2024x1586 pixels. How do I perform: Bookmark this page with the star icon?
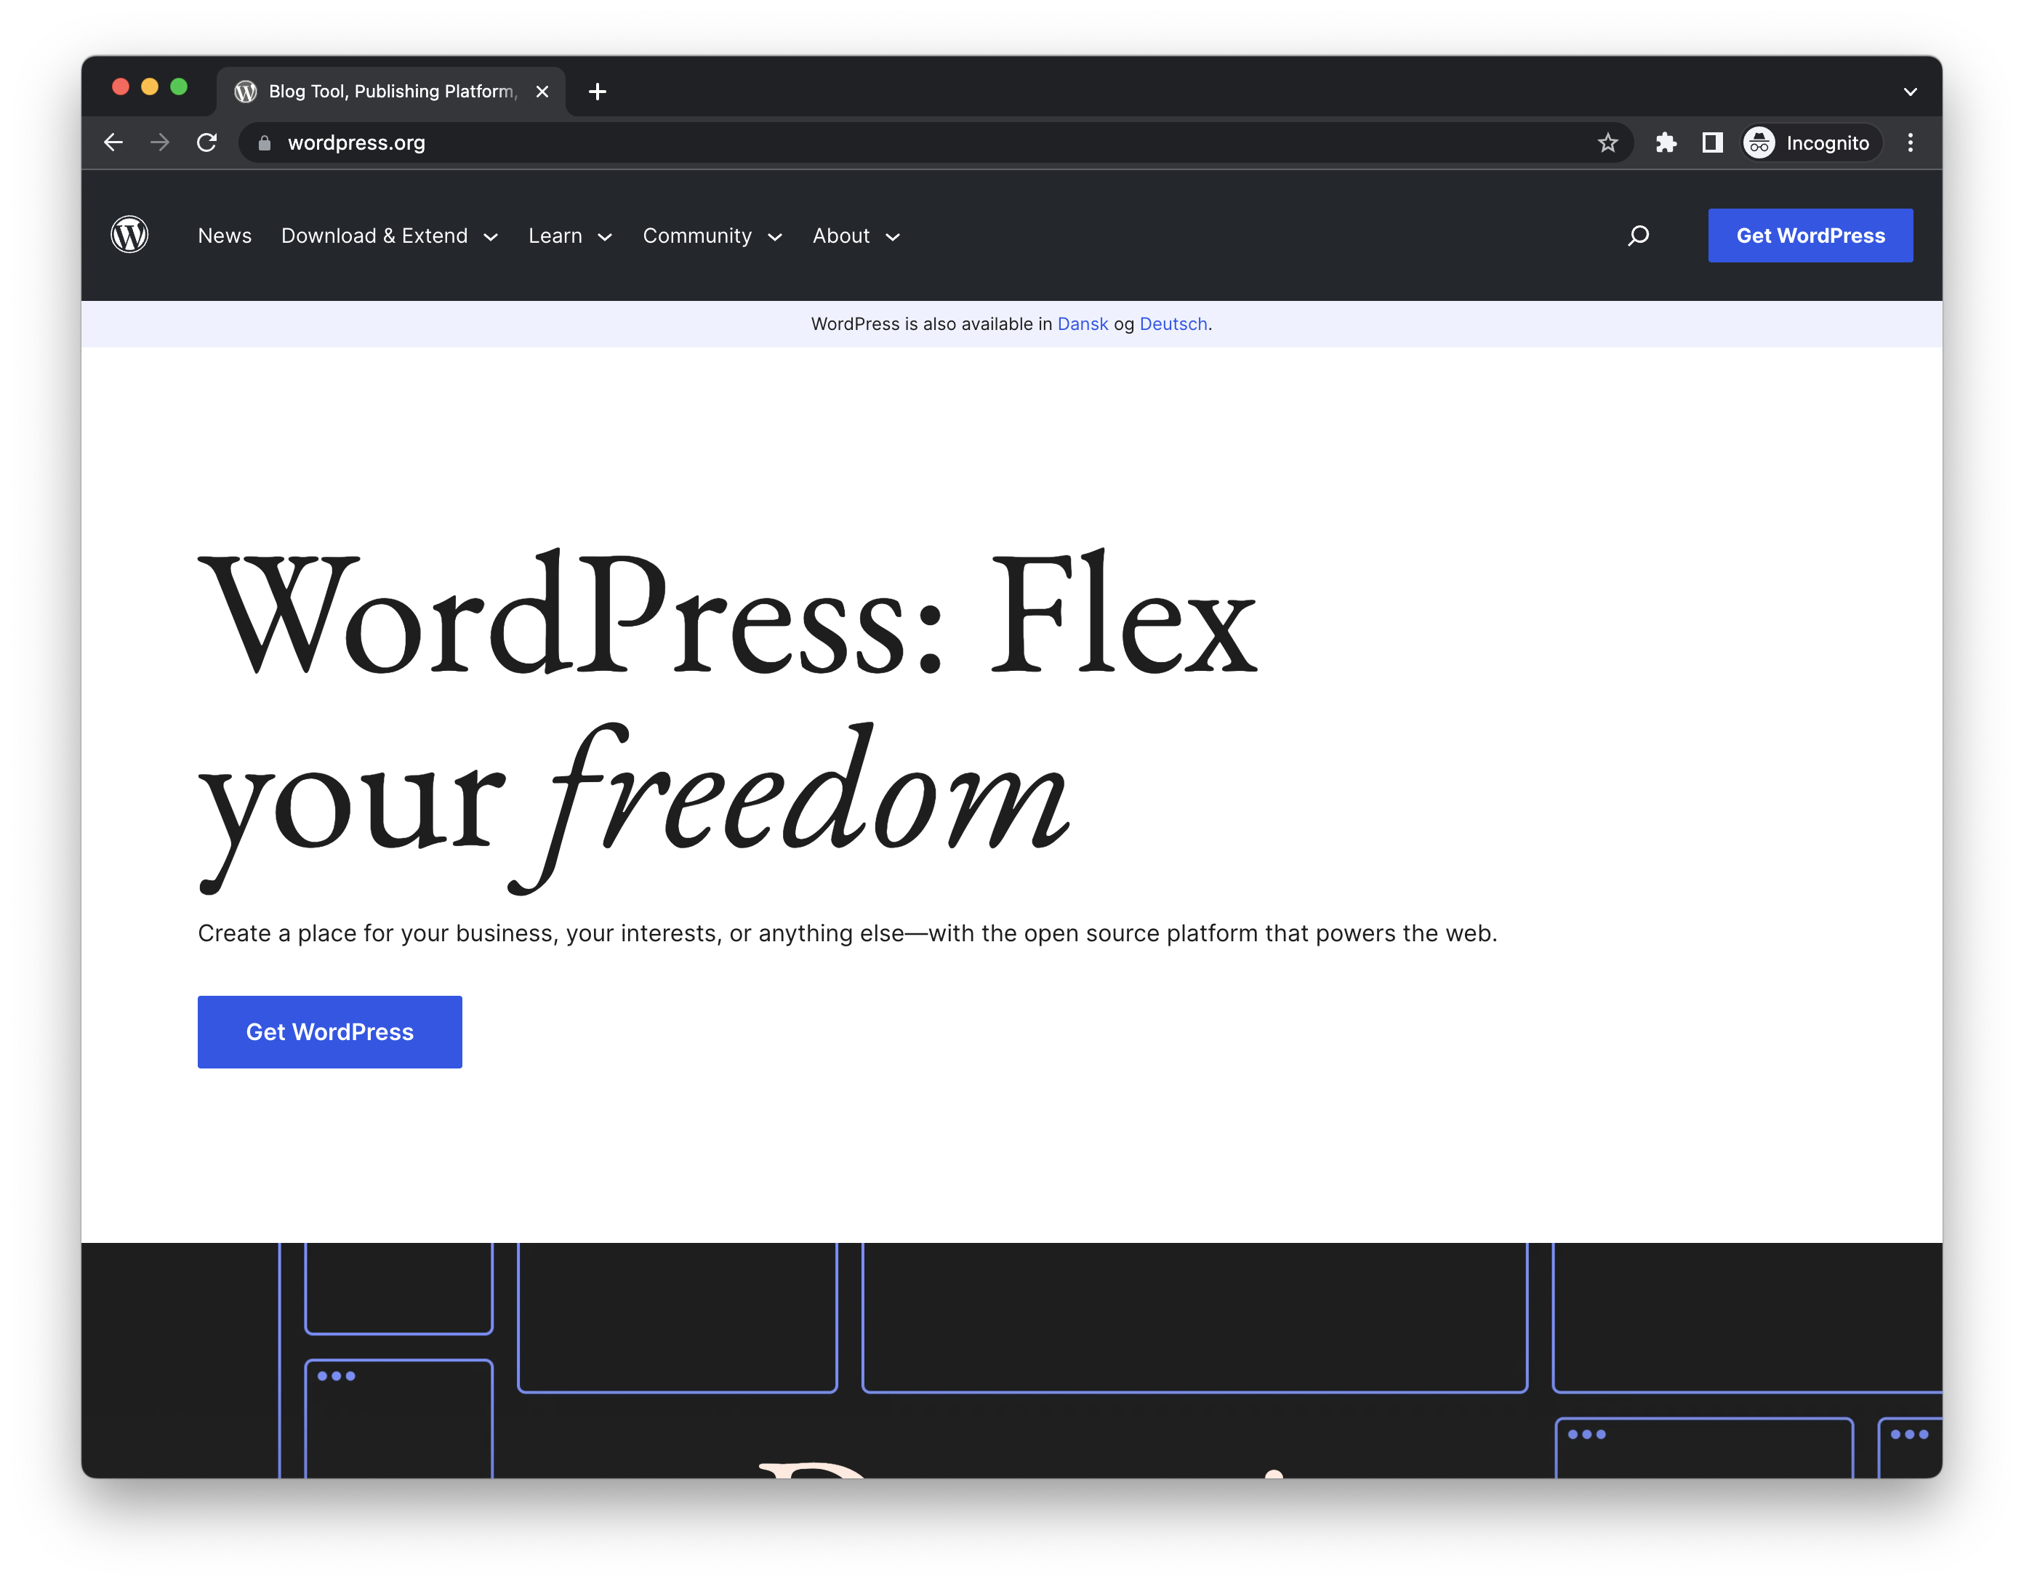click(x=1608, y=142)
